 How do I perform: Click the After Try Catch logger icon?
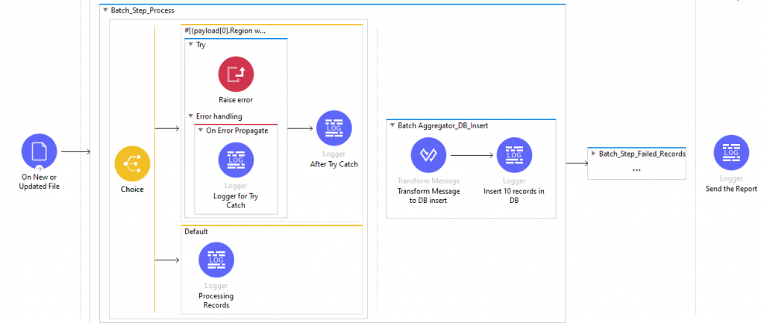click(334, 128)
